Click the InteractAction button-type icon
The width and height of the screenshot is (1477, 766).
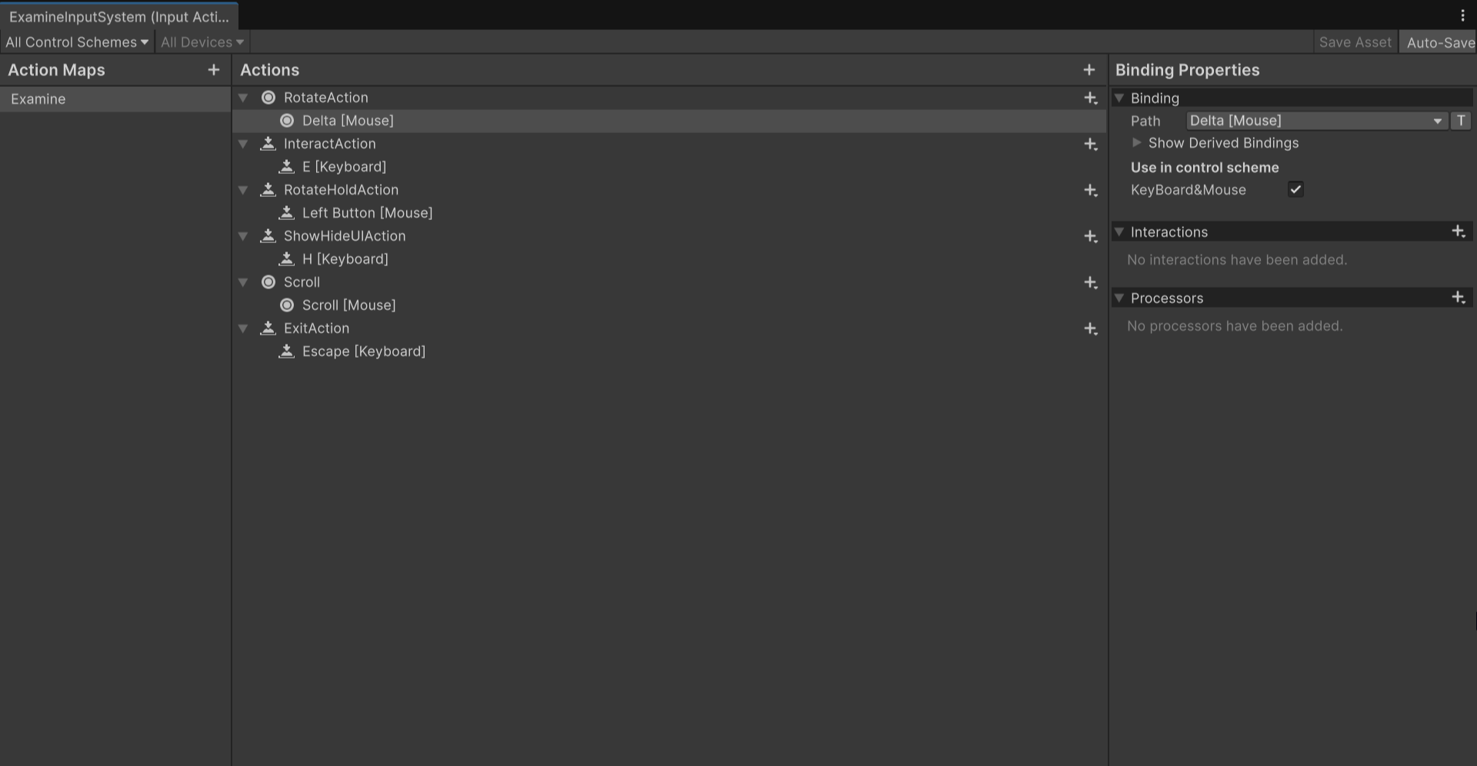(268, 143)
